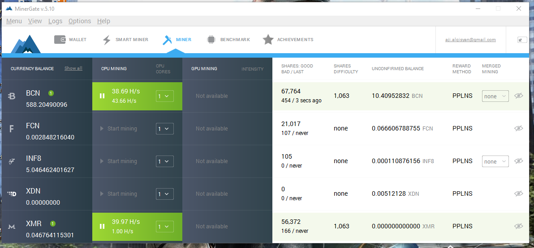
Task: Click the Smart Miner lightning bolt icon
Action: (x=107, y=40)
